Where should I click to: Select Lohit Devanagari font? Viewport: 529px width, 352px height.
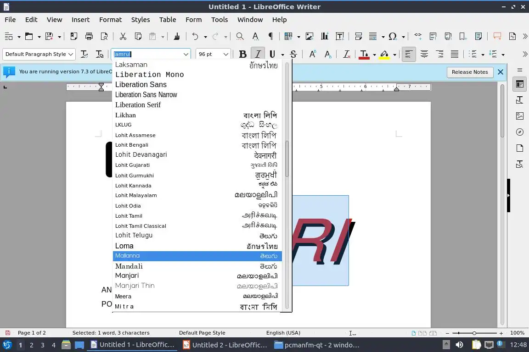coord(197,155)
